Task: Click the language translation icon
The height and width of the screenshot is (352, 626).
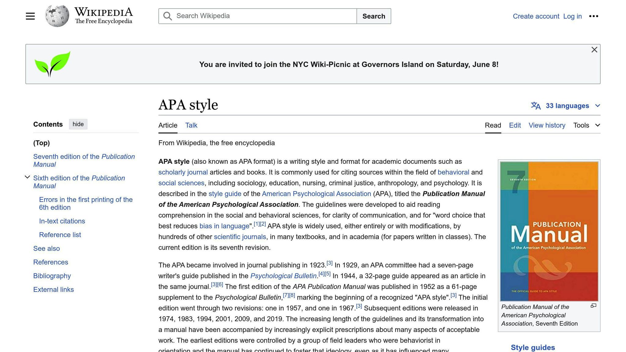Action: pyautogui.click(x=536, y=106)
